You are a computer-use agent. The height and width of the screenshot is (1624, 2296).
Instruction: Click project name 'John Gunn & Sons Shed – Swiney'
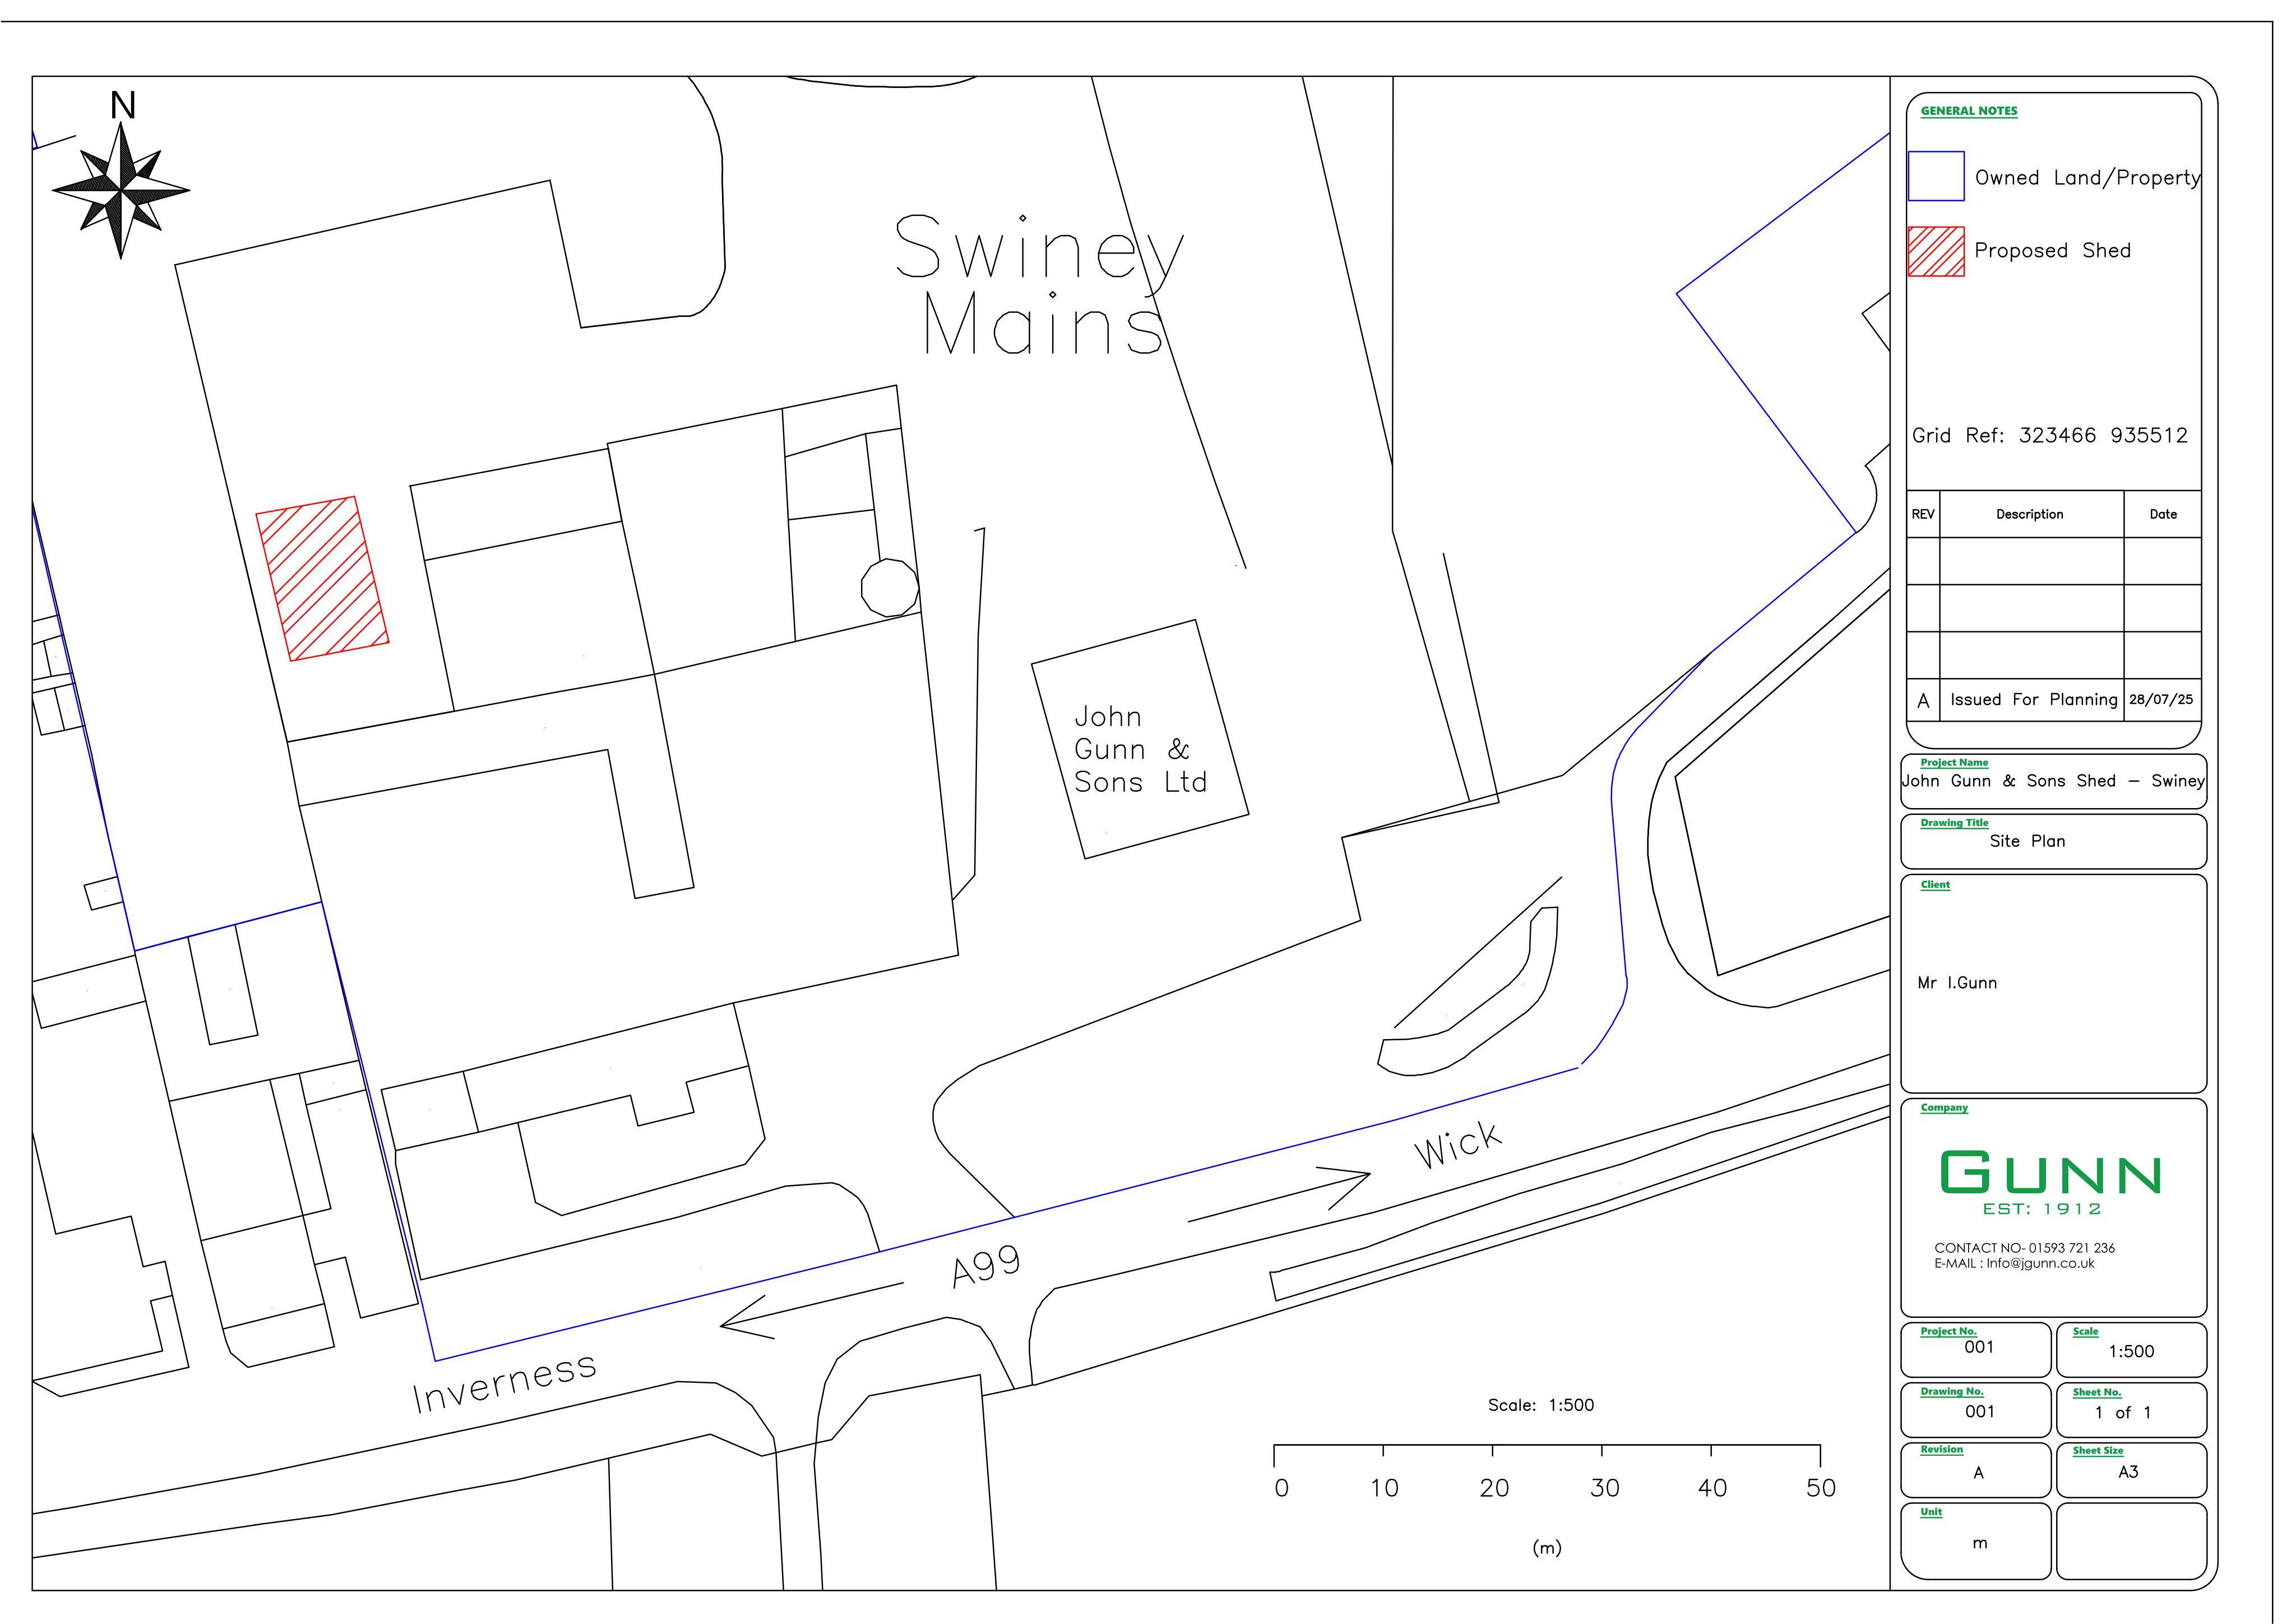(x=2053, y=781)
